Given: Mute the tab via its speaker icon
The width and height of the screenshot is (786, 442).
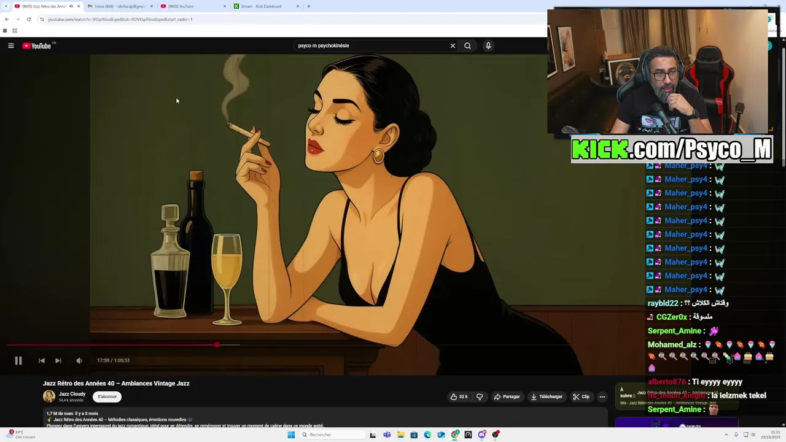Looking at the screenshot, I should click(71, 6).
